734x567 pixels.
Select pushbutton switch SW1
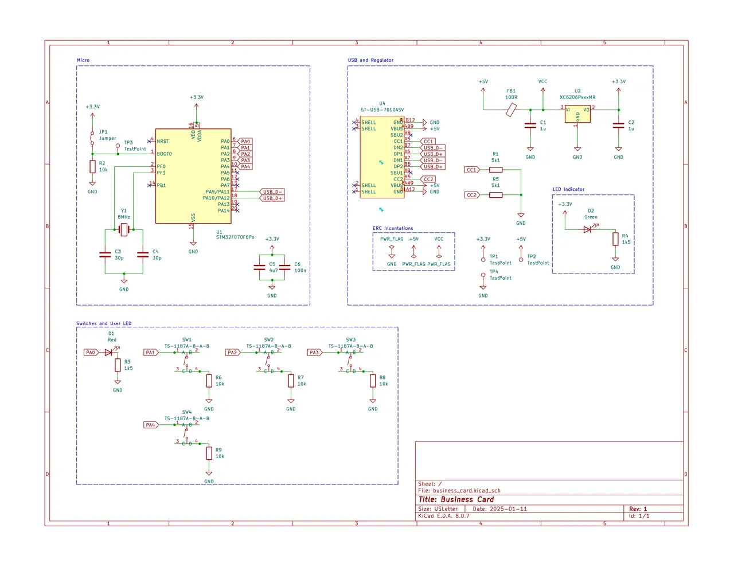pos(187,361)
